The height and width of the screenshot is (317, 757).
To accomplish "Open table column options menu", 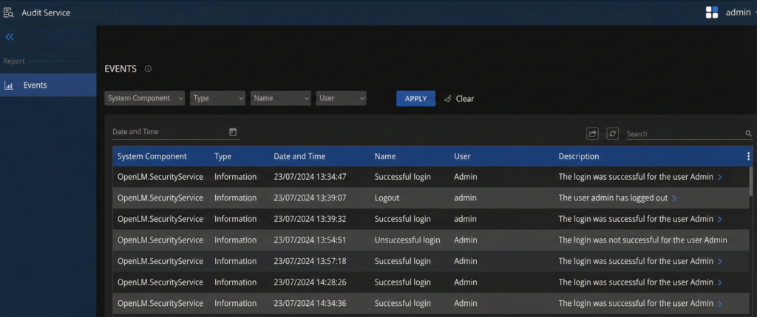I will (x=748, y=156).
